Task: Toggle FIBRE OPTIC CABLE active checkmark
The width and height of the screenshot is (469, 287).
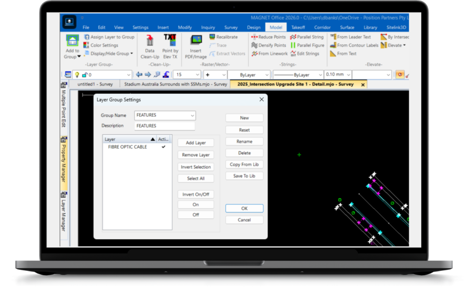Action: (163, 147)
